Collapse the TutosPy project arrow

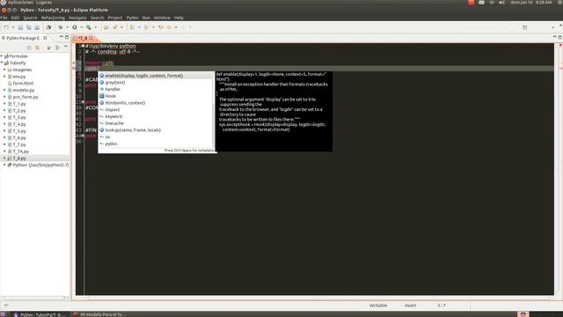click(2, 63)
